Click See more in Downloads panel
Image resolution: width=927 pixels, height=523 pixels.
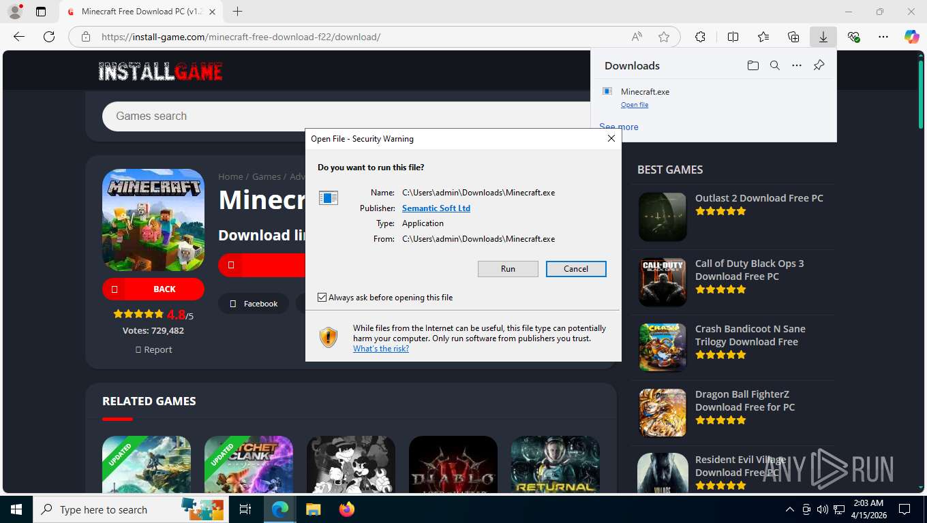(x=619, y=127)
